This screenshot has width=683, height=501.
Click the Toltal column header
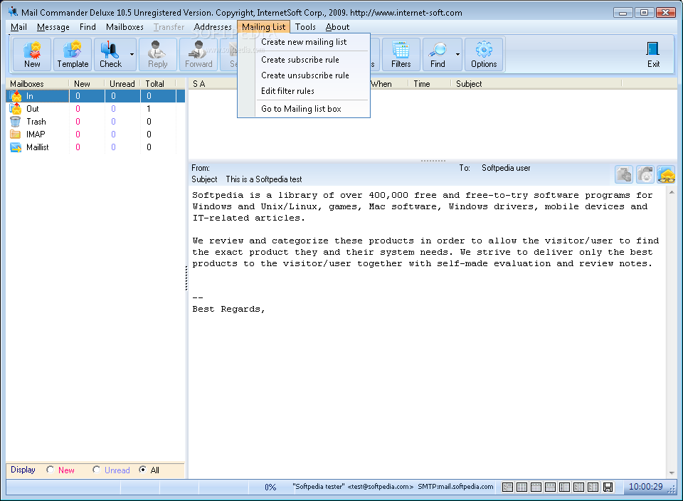[x=158, y=84]
